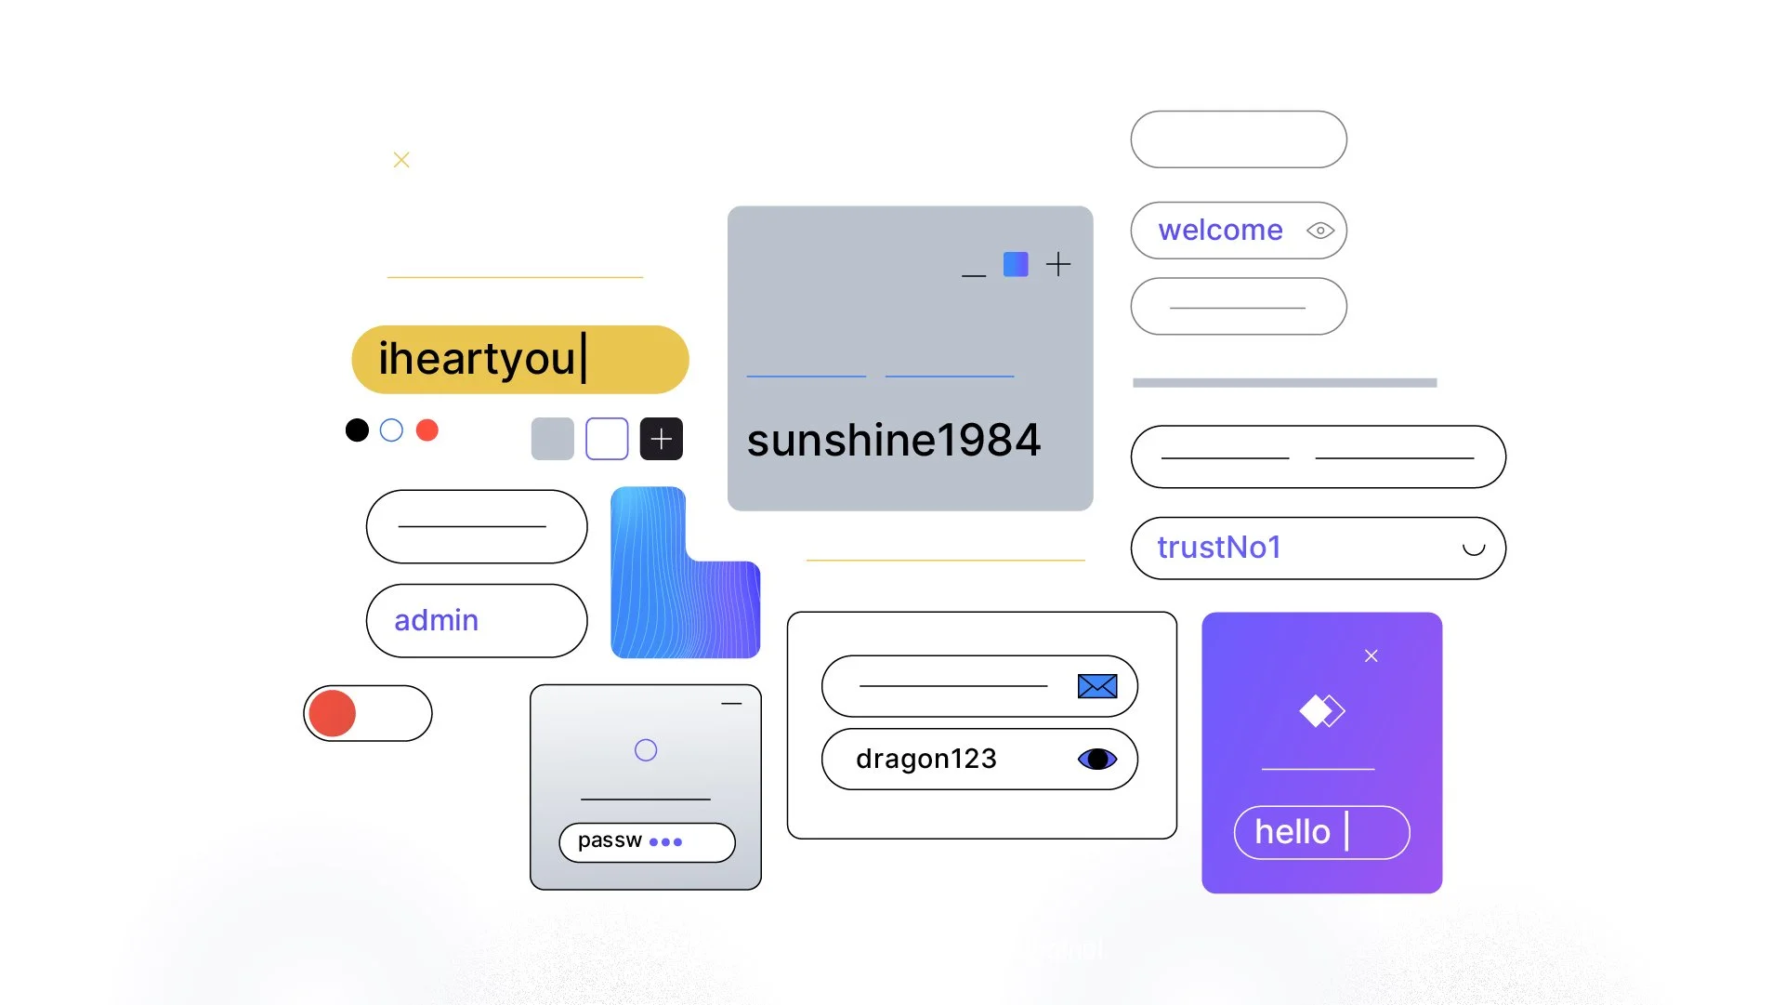Click the white diamond logo in the purple card

(x=1321, y=711)
